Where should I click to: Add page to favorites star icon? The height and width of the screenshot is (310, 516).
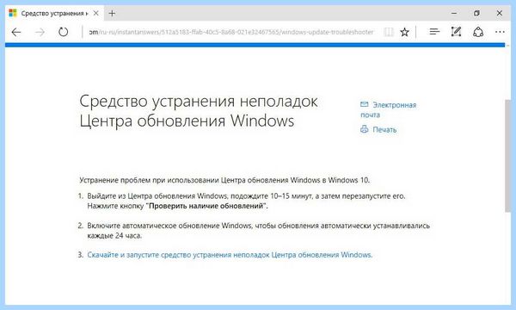click(x=404, y=32)
